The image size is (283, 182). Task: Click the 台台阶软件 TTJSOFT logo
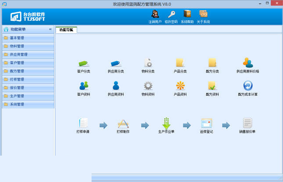(x=28, y=17)
